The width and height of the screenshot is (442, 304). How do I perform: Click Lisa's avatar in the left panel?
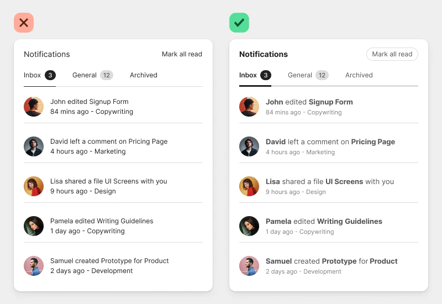click(34, 186)
